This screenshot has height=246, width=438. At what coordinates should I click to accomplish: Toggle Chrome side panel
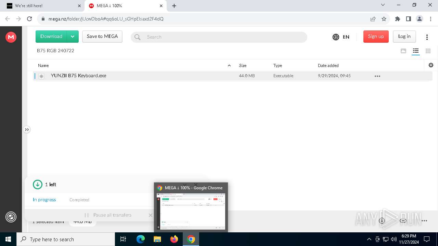(408, 19)
